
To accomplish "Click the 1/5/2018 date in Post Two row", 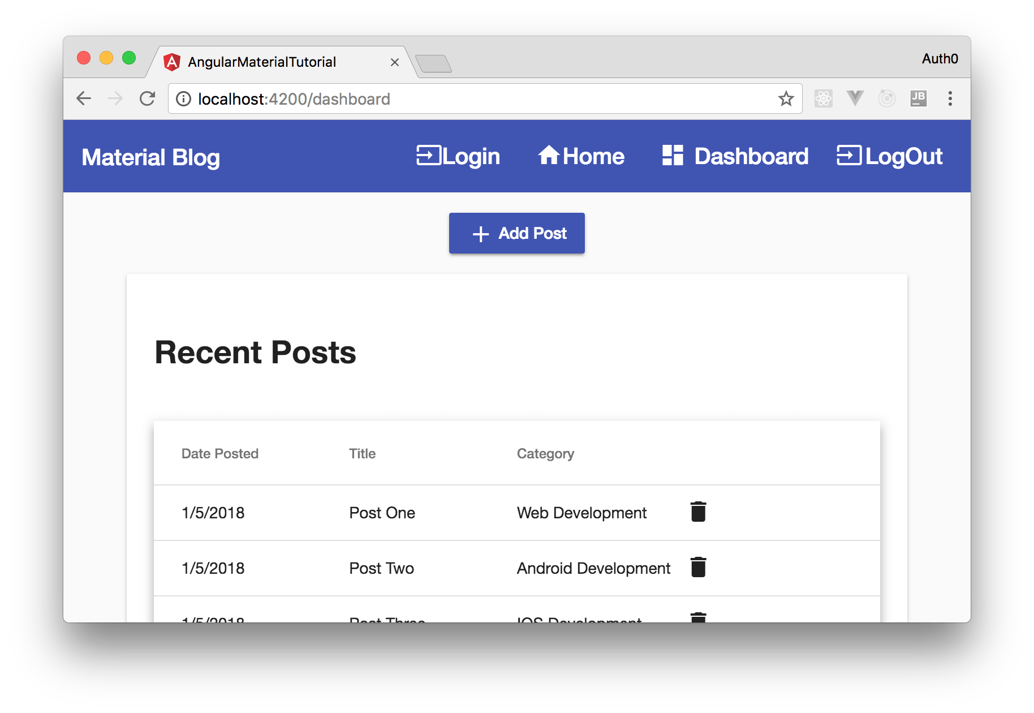I will point(213,568).
